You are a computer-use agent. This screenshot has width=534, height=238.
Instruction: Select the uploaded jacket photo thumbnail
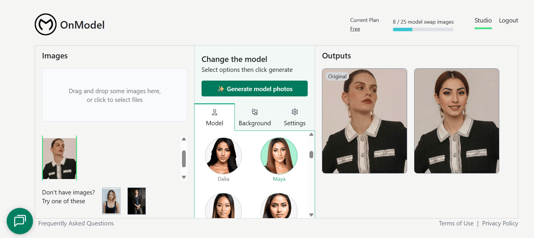59,158
